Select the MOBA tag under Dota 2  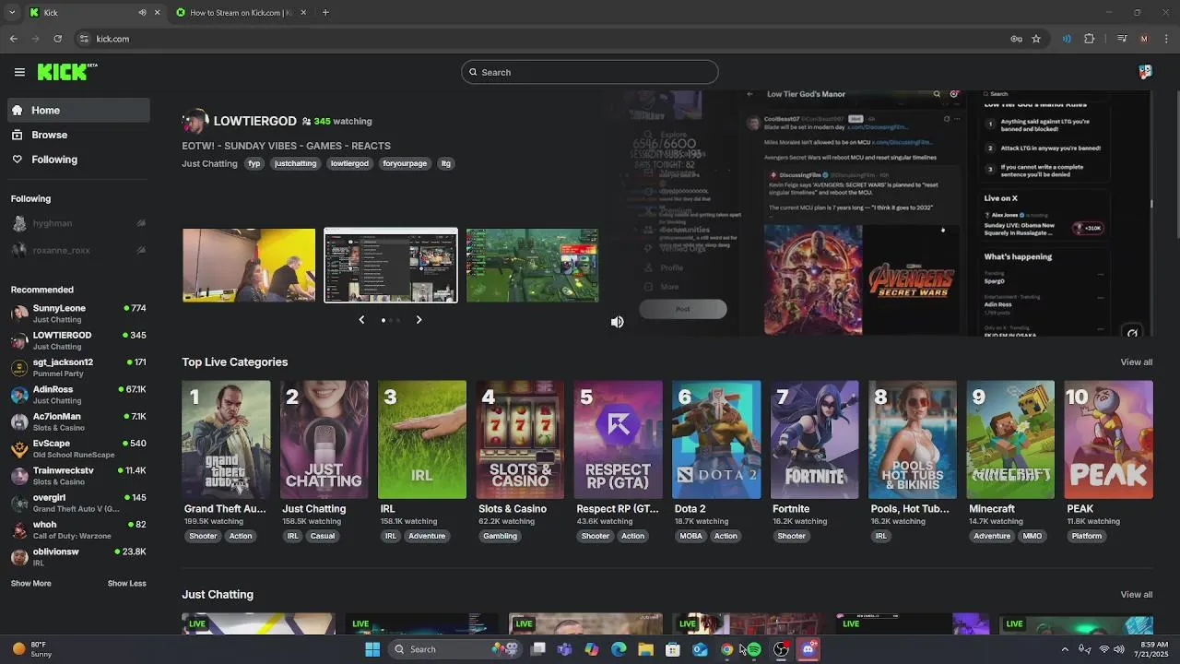point(690,536)
